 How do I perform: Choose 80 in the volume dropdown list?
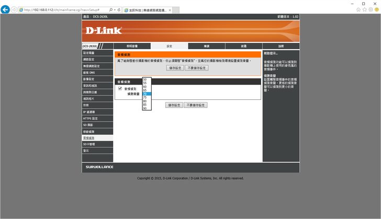pos(147,101)
